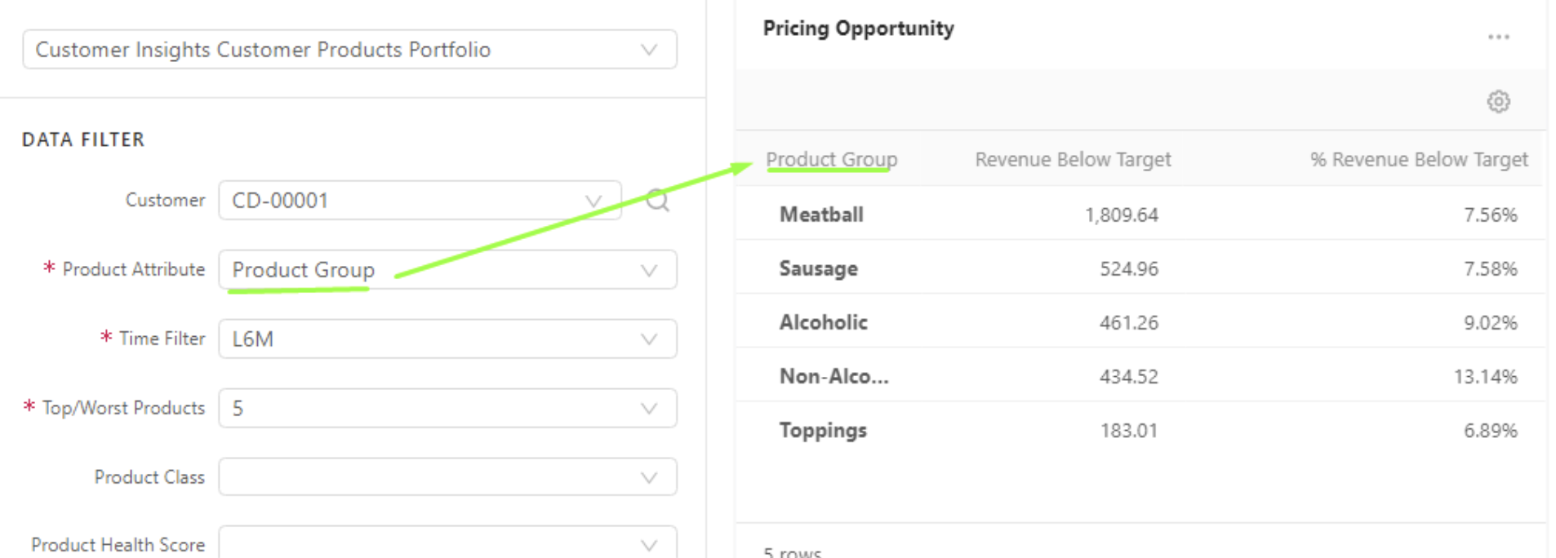Expand the Product Health Score dropdown
1556x558 pixels.
coord(648,544)
